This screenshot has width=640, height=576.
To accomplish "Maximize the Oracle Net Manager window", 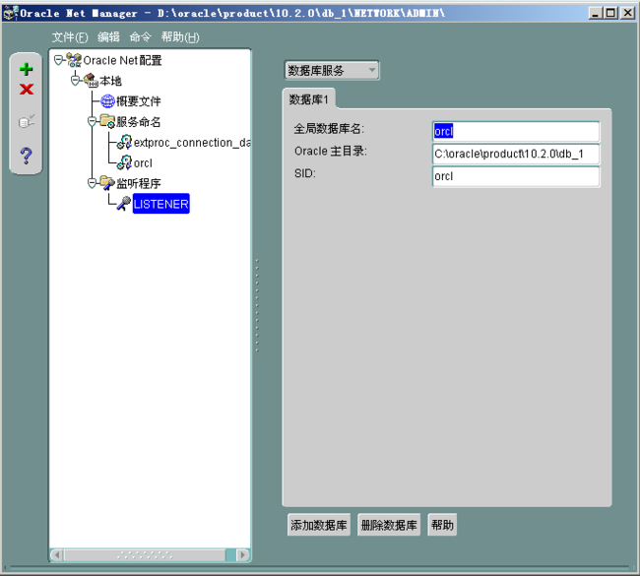I will [611, 13].
